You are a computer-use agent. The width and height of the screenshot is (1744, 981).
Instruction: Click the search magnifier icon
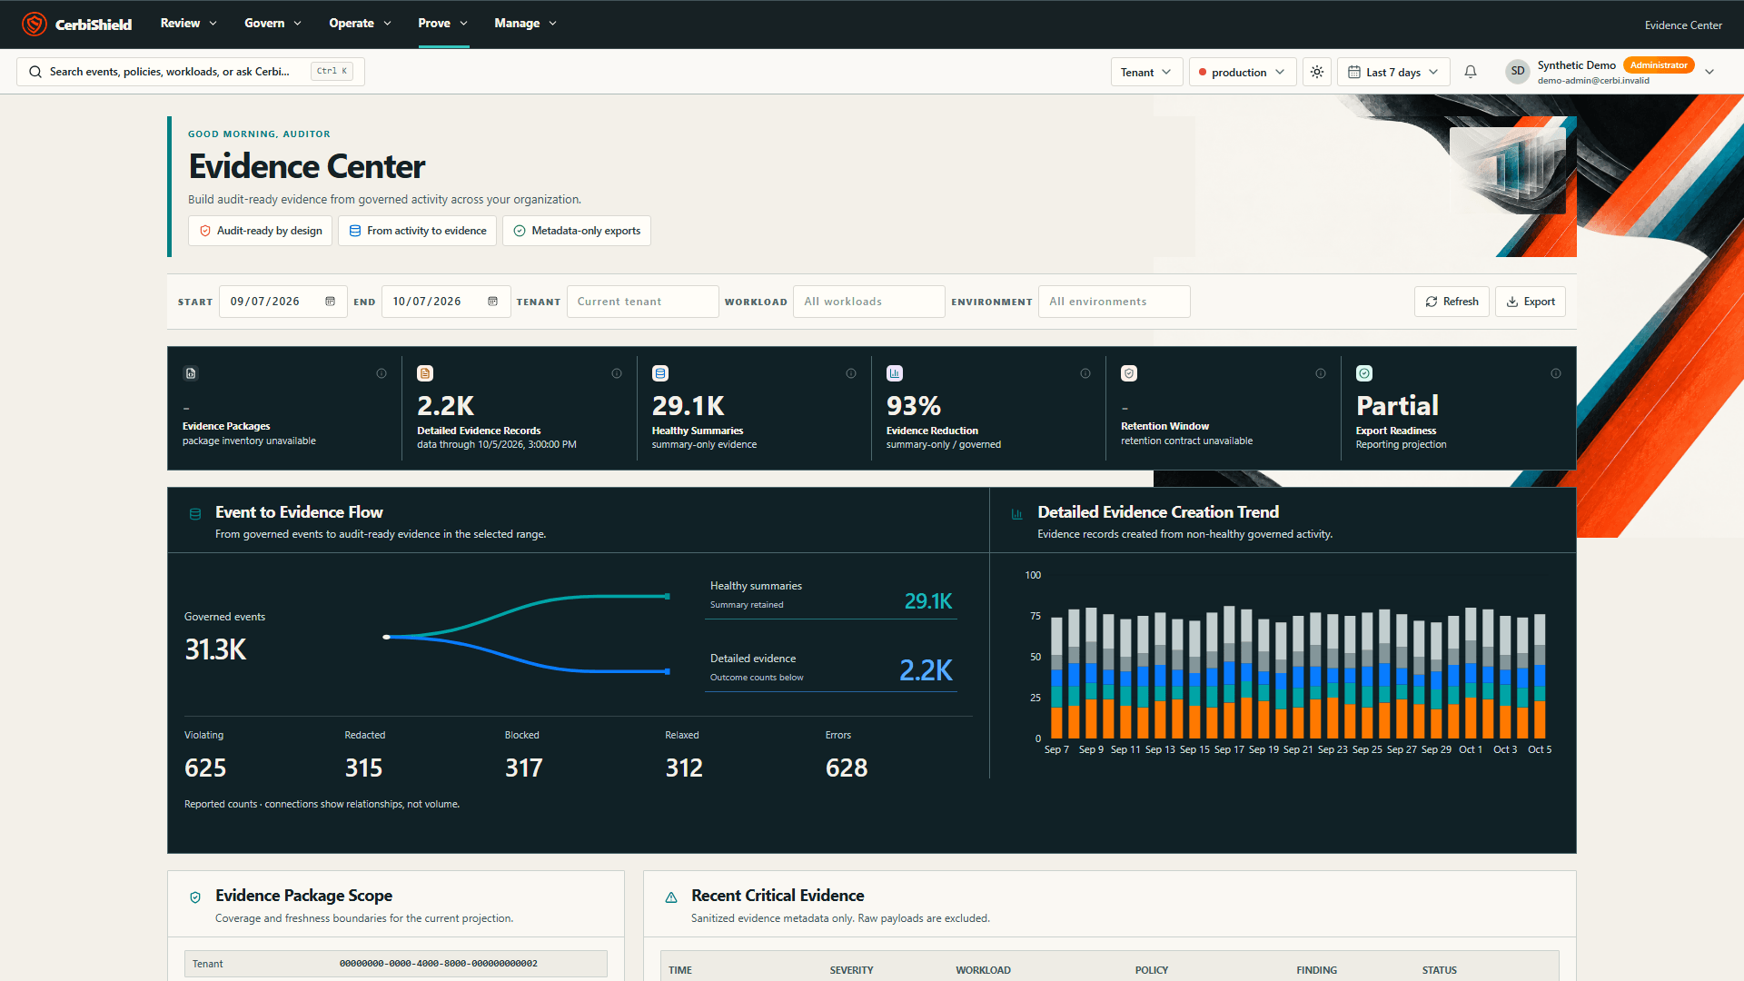35,72
